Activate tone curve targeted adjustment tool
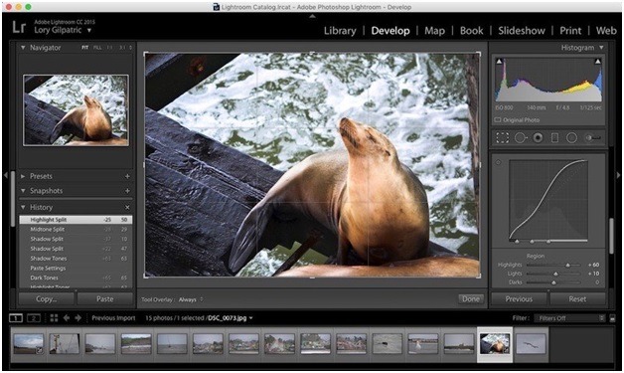 click(498, 162)
